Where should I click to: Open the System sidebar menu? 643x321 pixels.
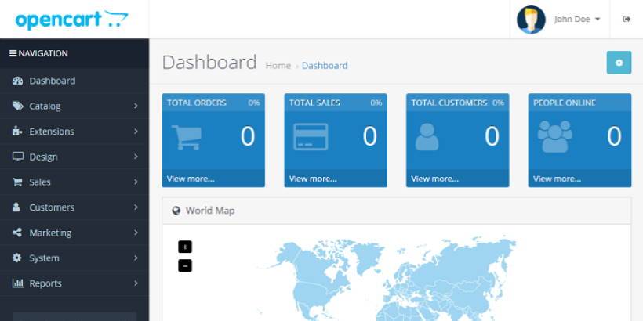44,258
